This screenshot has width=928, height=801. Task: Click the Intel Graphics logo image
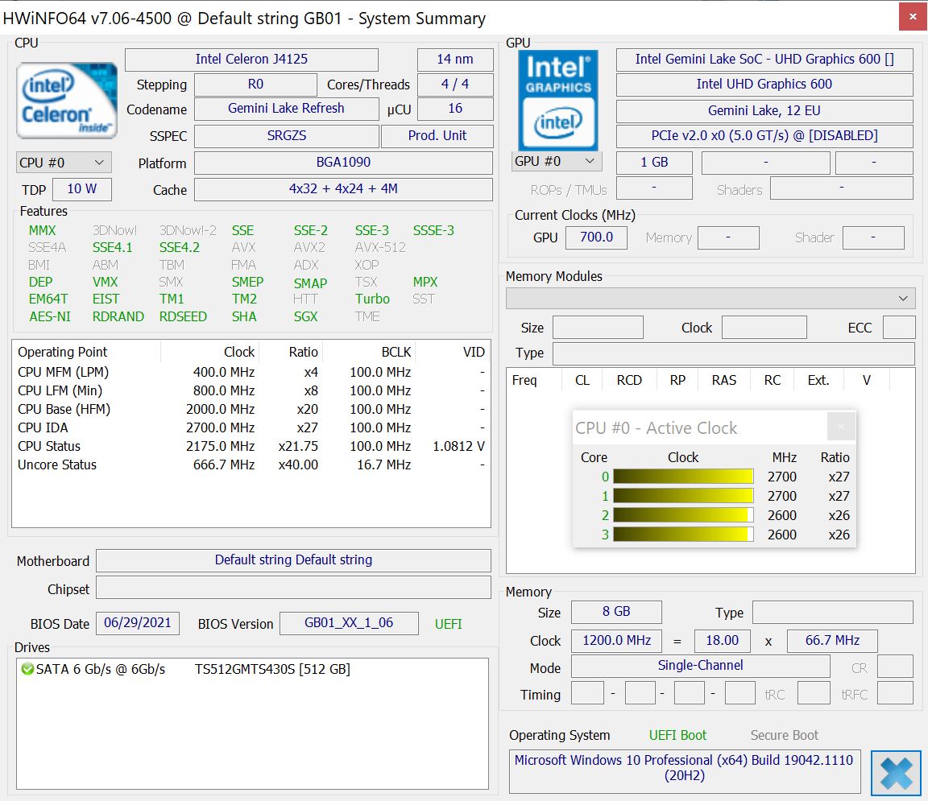tap(557, 100)
